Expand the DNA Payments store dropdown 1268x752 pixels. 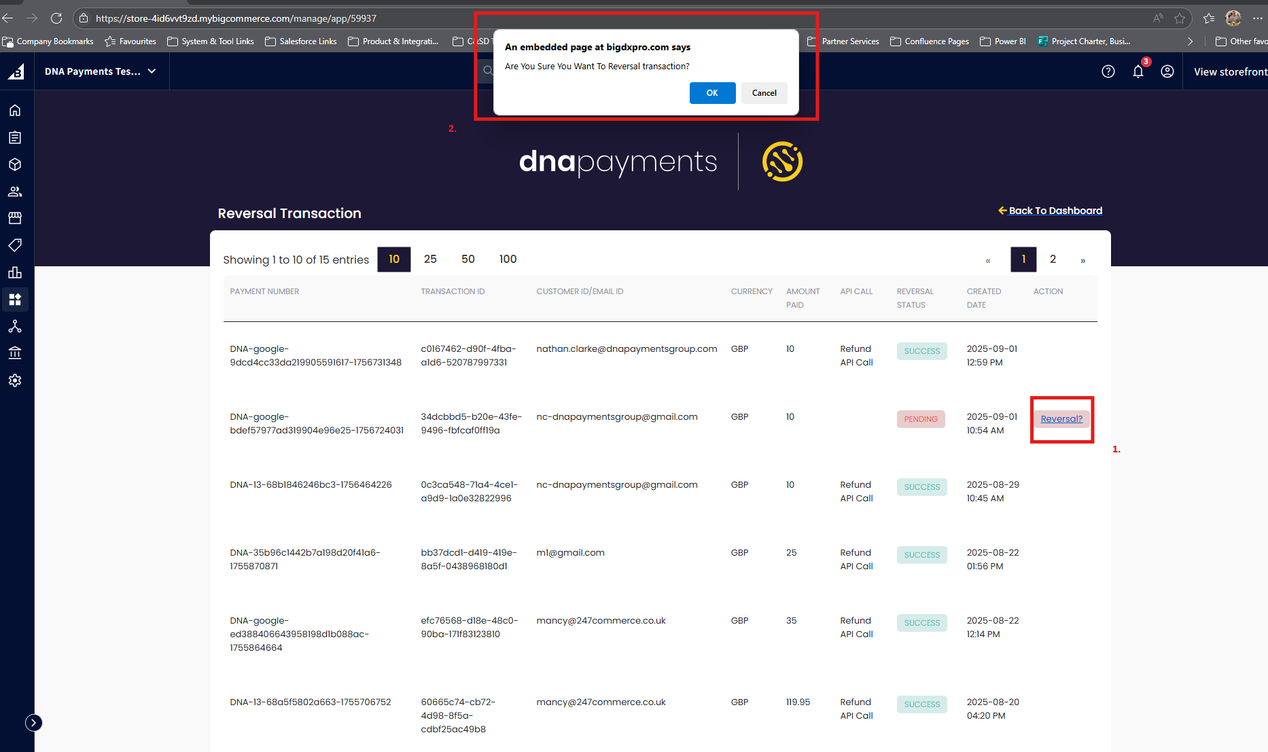[x=101, y=71]
